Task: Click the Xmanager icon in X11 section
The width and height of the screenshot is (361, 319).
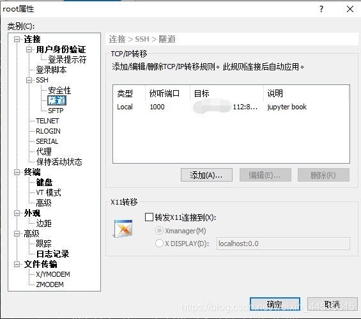Action: click(123, 229)
